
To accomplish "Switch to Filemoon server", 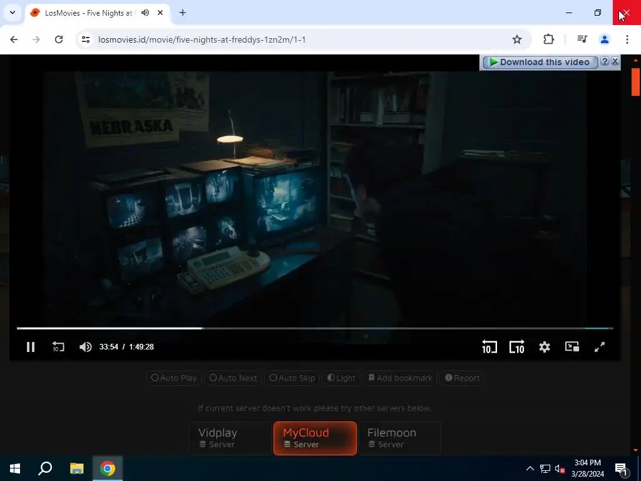I will coord(400,438).
